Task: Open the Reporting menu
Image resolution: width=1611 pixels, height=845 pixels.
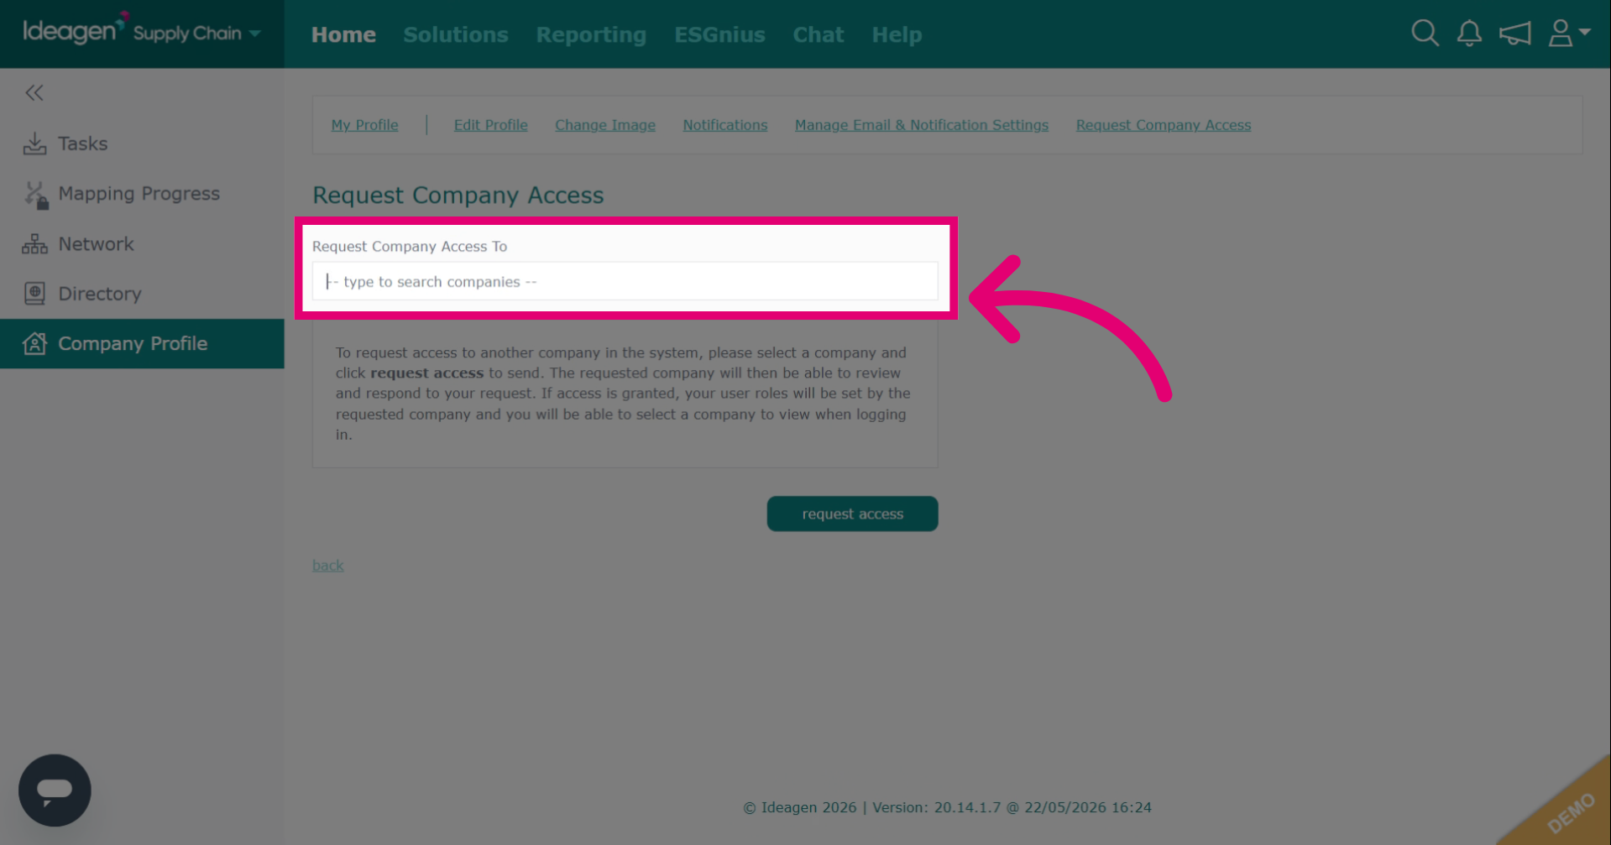Action: point(591,34)
